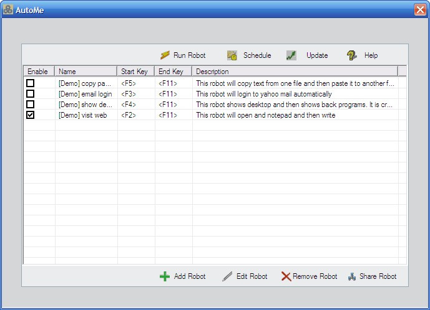This screenshot has width=430, height=310.
Task: Click the Share Robot network icon
Action: 352,276
